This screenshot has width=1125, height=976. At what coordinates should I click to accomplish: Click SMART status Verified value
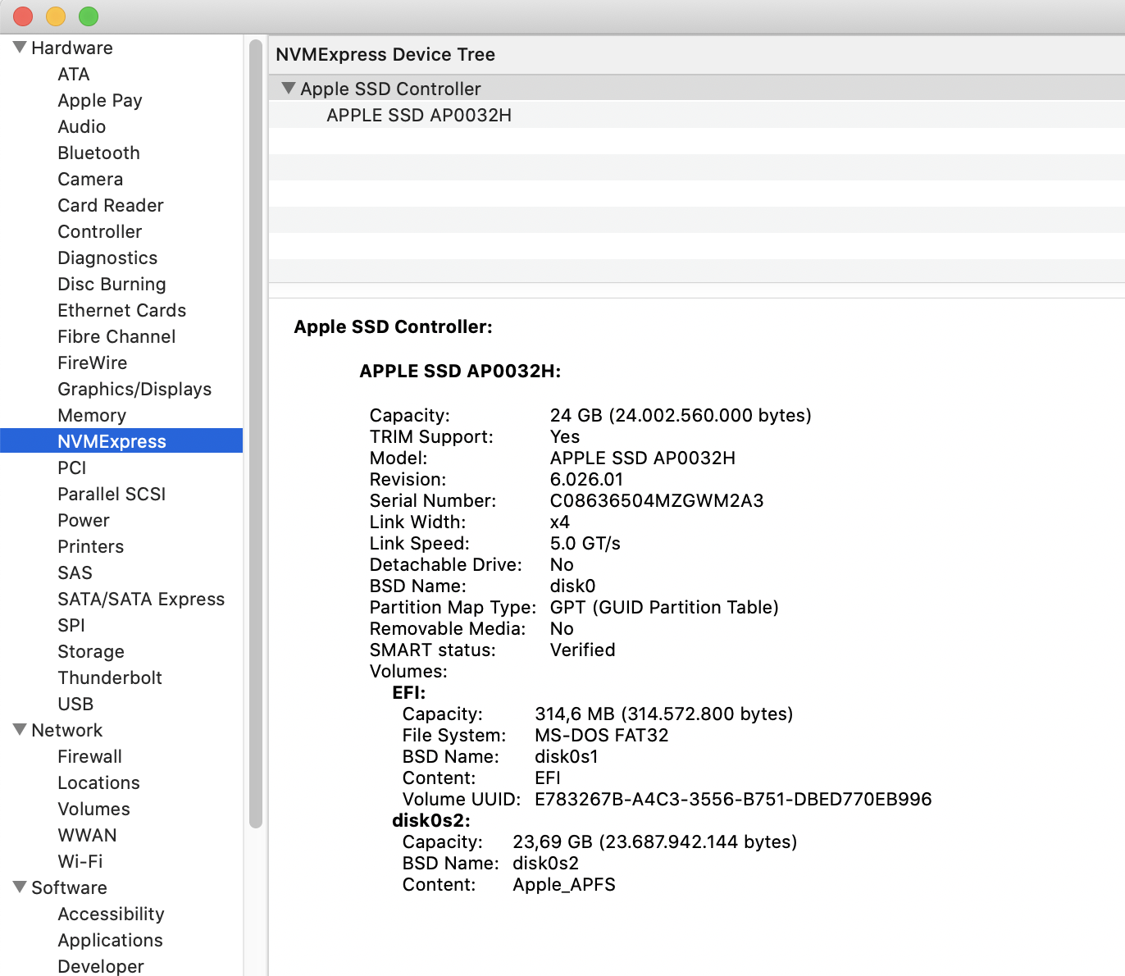(582, 650)
